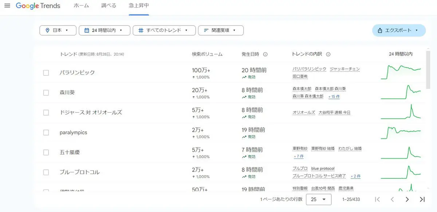Open the sparkline chart for paralympics
This screenshot has width=437, height=212.
click(x=401, y=132)
